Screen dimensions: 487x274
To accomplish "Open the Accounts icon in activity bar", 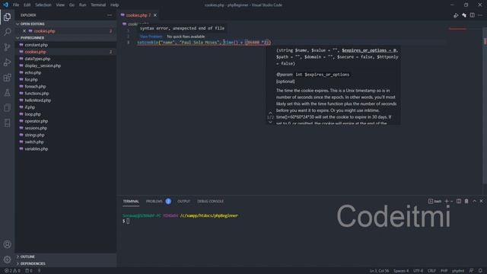I will pyautogui.click(x=7, y=244).
